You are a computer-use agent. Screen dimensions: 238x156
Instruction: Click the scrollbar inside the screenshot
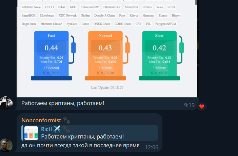coord(196,3)
